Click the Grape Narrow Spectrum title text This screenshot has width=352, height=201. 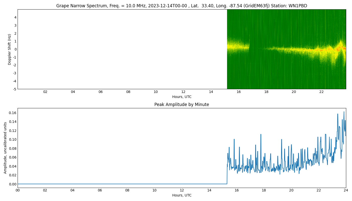point(182,6)
